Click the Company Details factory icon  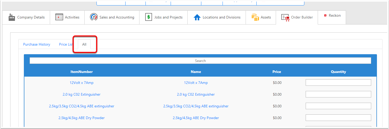[x=12, y=17]
